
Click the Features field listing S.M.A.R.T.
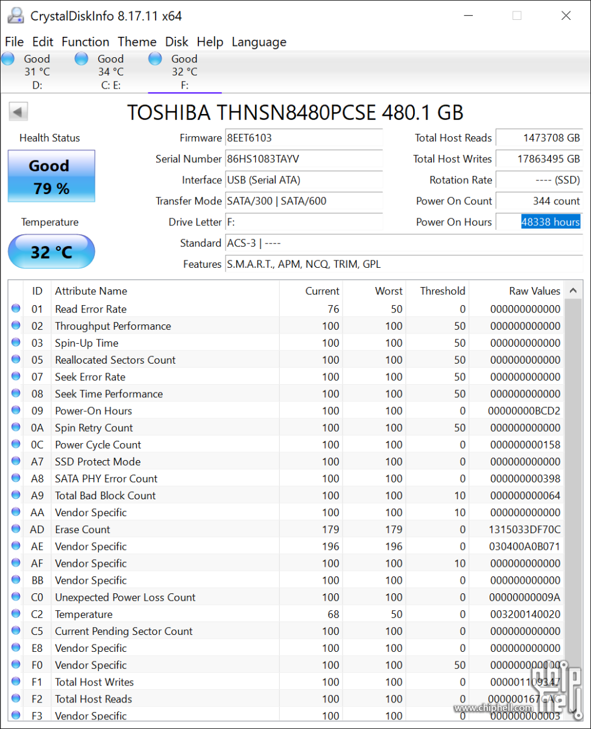click(x=404, y=265)
